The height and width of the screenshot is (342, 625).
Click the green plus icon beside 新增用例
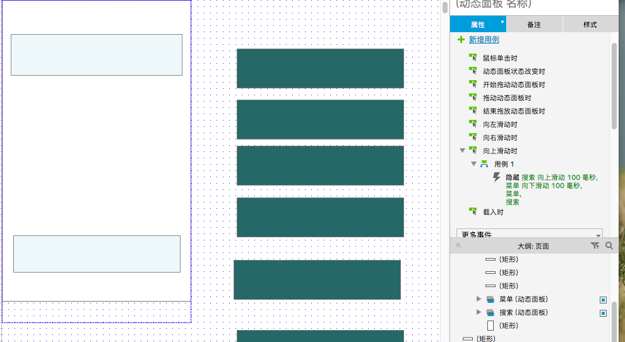point(461,40)
